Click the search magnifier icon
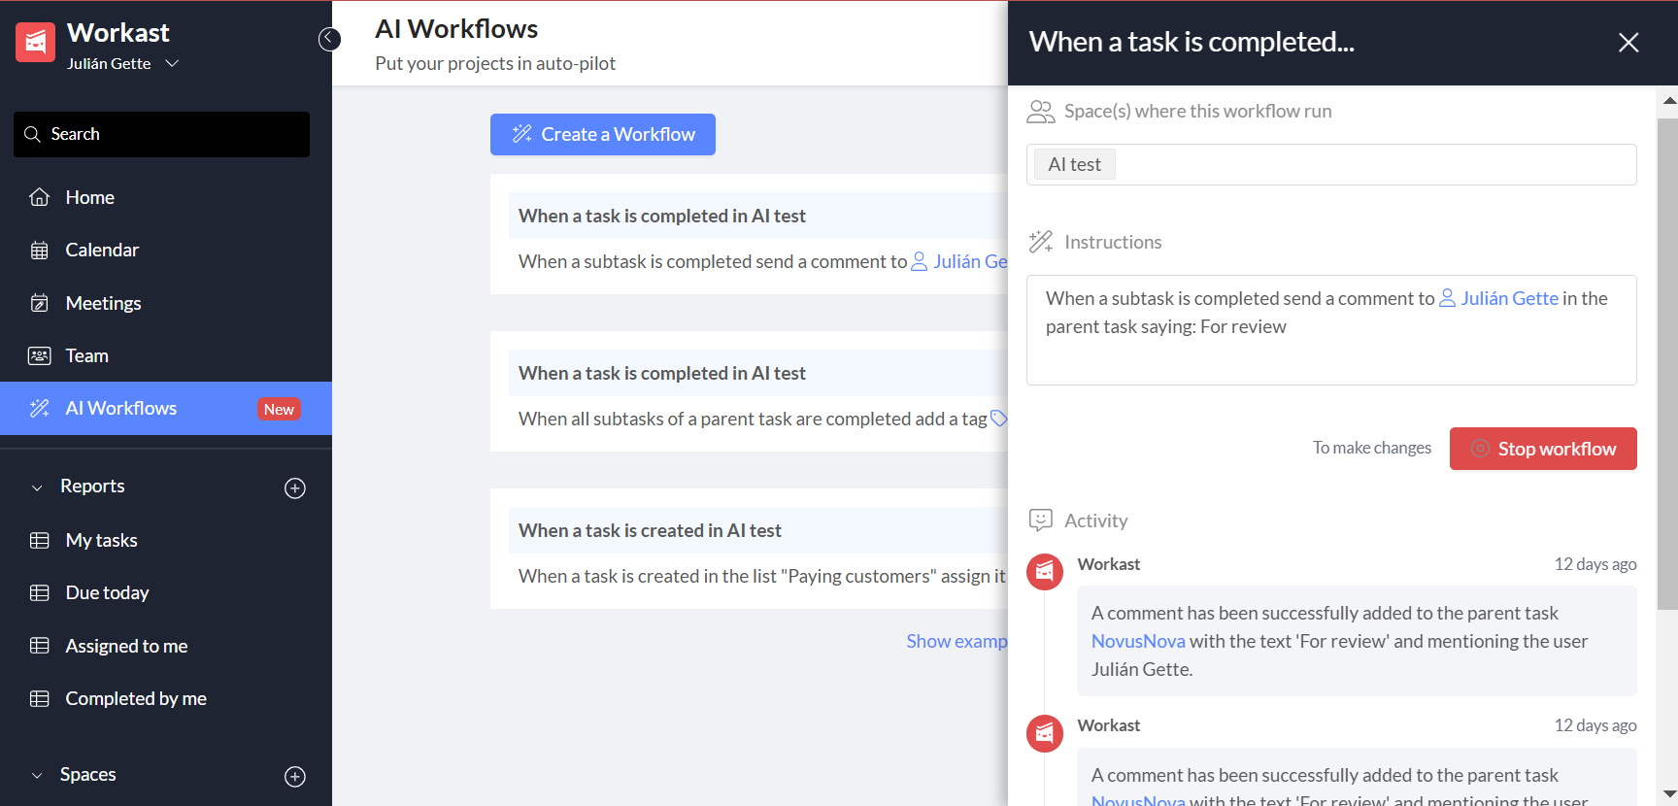Viewport: 1678px width, 806px height. (x=32, y=134)
